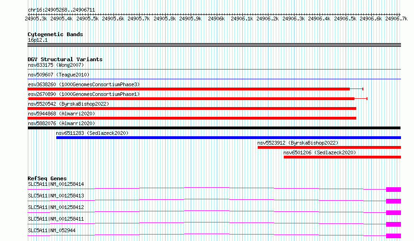
Task: Select the SLC5A11|NM_052944 transcript label
Action: pyautogui.click(x=52, y=230)
